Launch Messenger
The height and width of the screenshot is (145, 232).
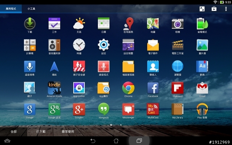[128, 109]
